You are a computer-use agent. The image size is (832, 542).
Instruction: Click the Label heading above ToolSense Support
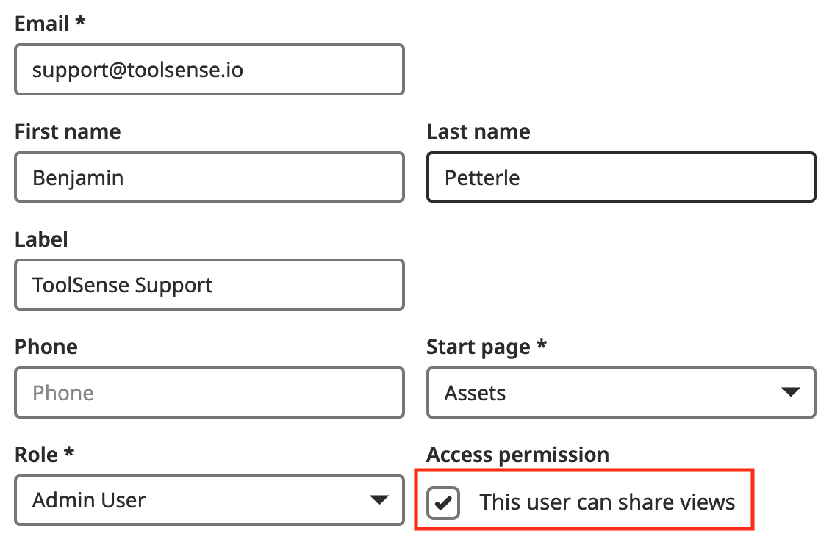41,239
